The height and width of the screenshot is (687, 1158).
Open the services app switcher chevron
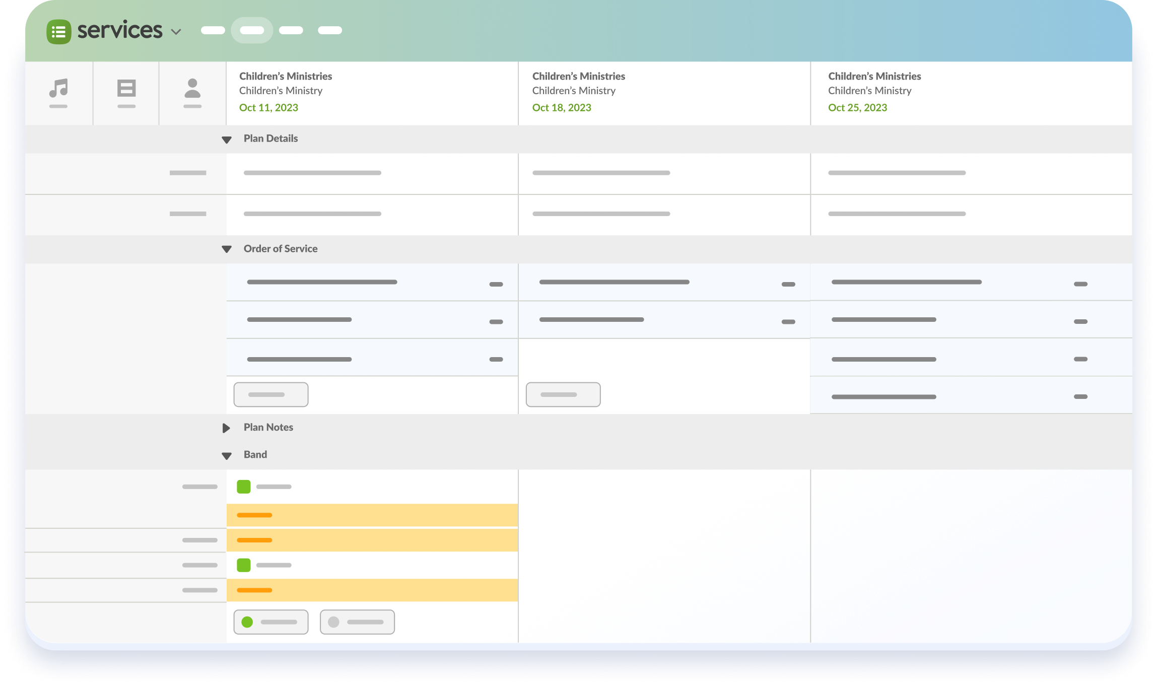coord(176,32)
